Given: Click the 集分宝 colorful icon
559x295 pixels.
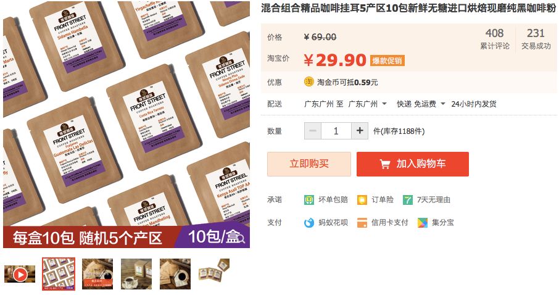Looking at the screenshot, I should coord(423,223).
